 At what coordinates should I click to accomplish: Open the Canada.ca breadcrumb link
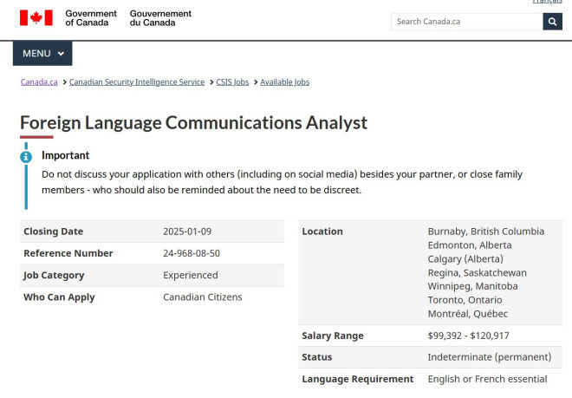pos(39,82)
